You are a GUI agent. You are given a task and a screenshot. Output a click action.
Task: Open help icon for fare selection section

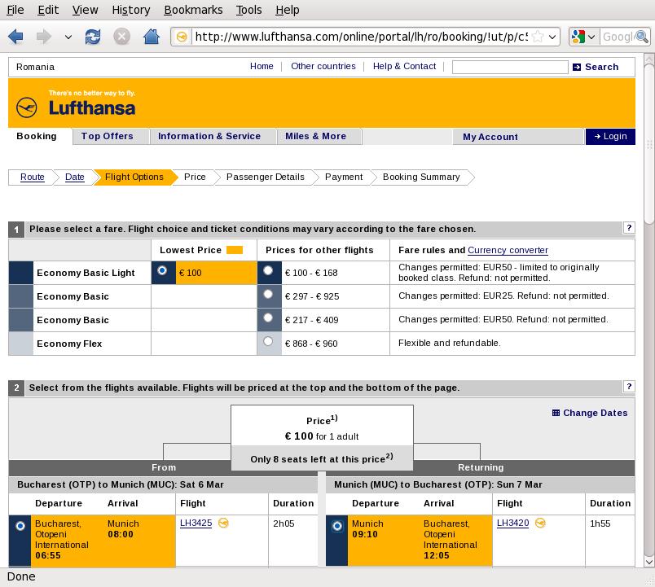(x=629, y=229)
